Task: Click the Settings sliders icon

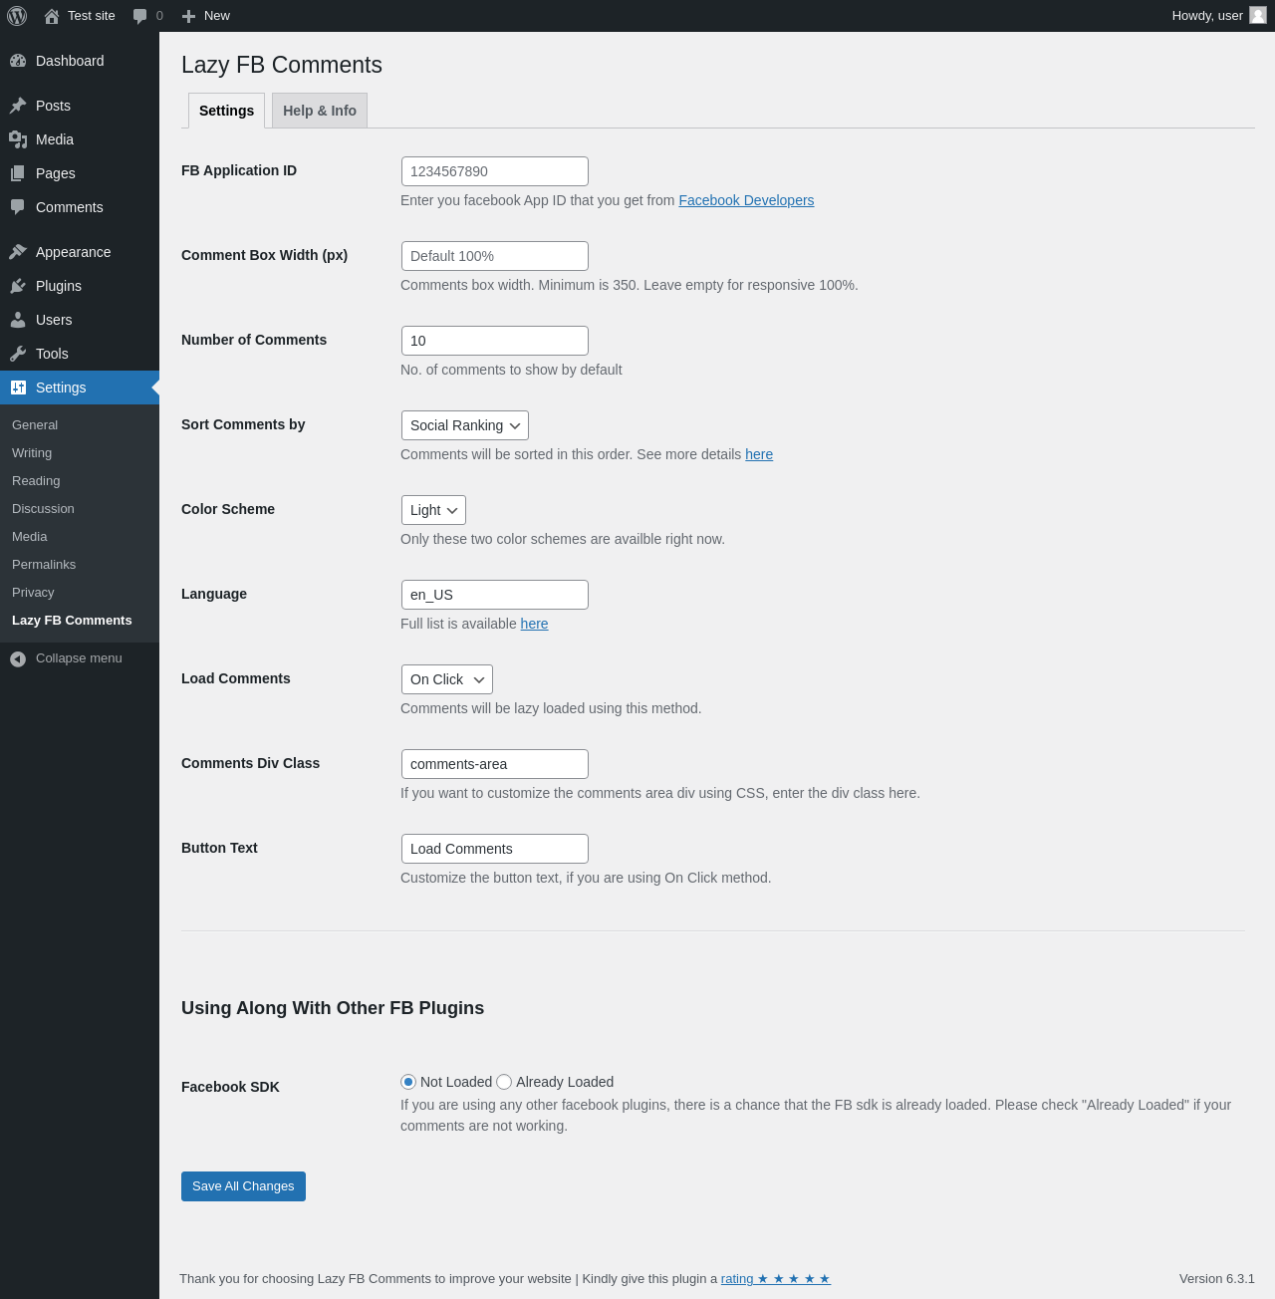Action: [18, 388]
